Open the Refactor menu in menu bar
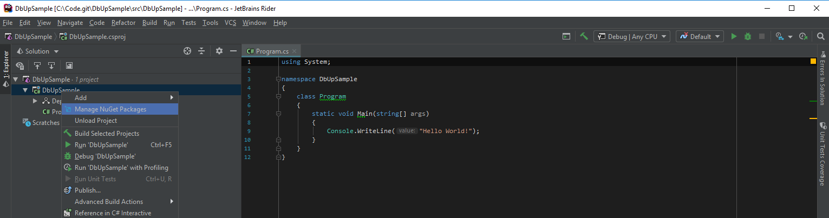The width and height of the screenshot is (829, 218). (x=123, y=23)
